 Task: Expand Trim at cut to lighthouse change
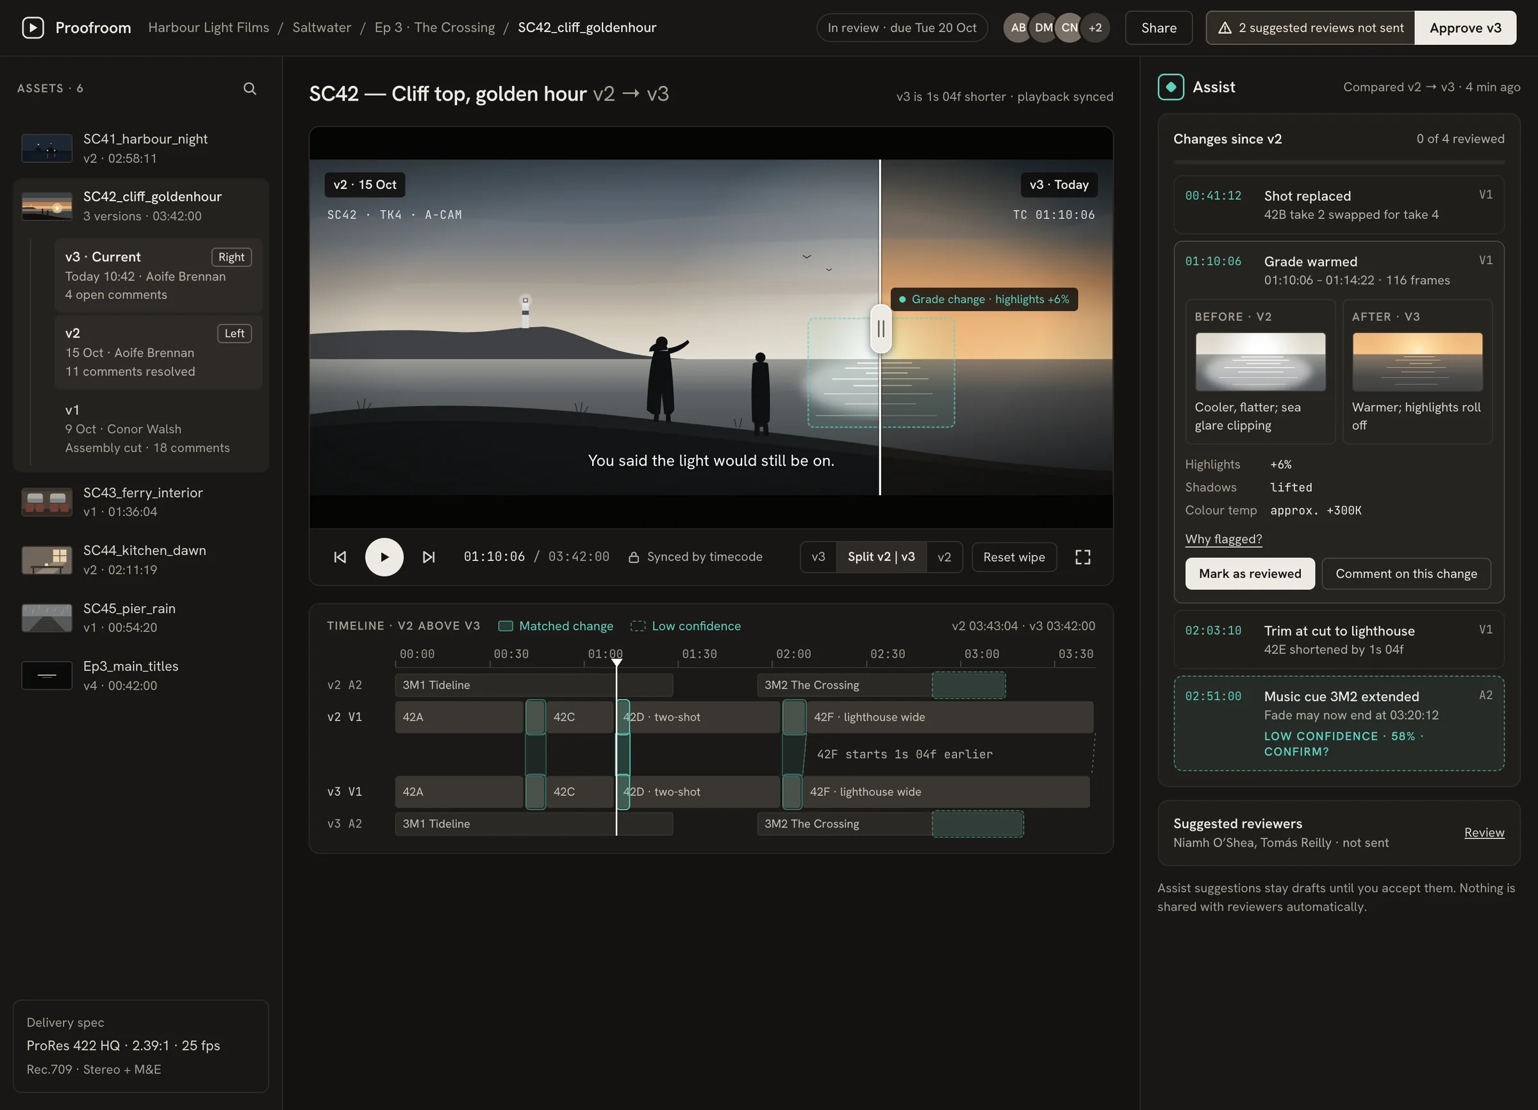point(1339,641)
